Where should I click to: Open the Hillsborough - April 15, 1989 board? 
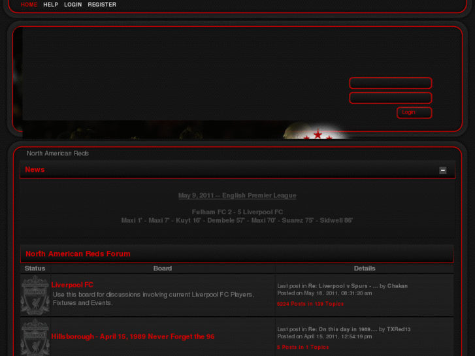[133, 336]
